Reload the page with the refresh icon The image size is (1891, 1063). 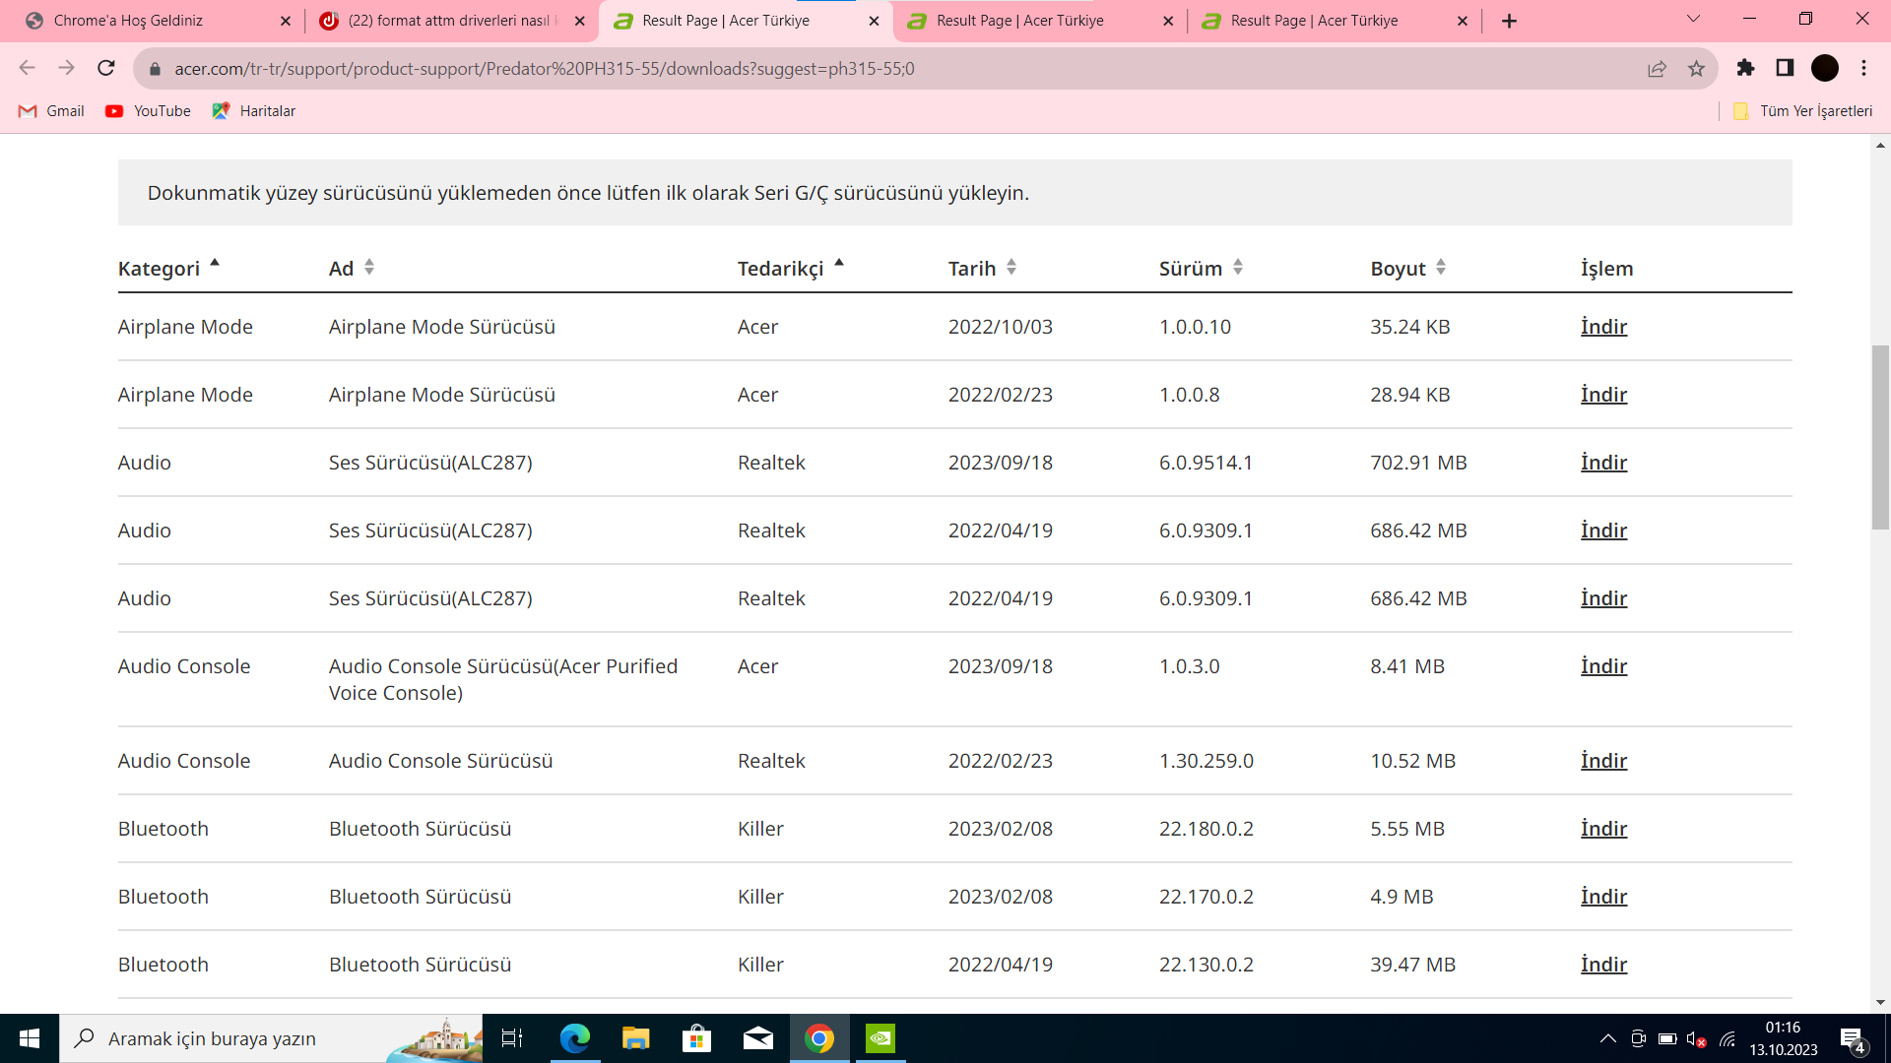tap(106, 68)
